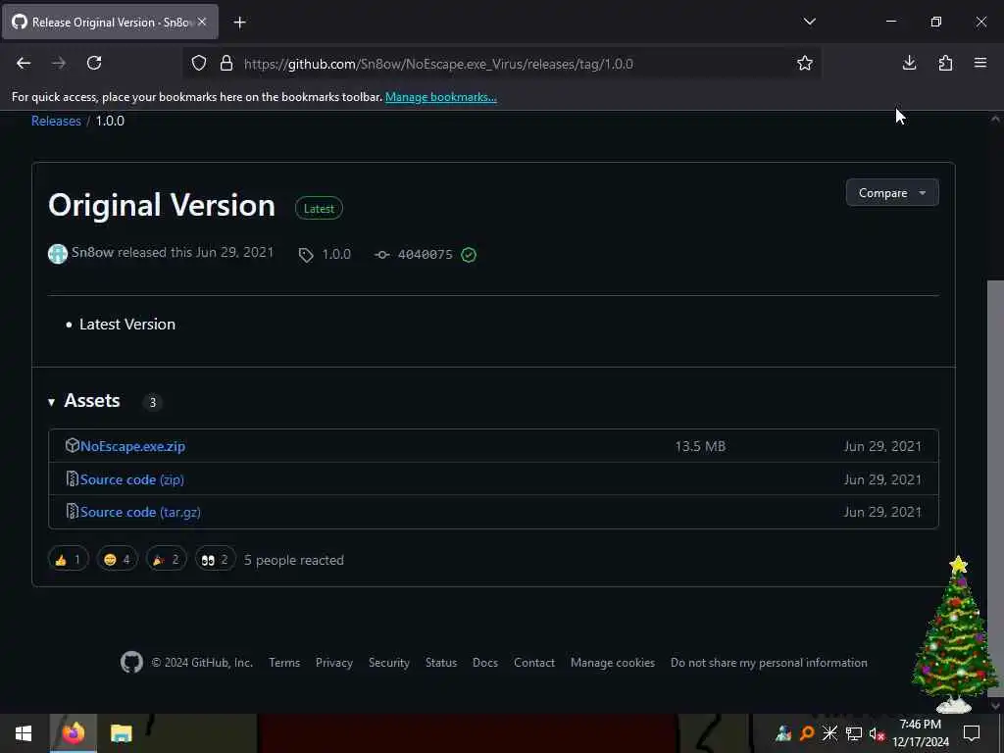Click the padlock site security icon
The width and height of the screenshot is (1004, 753).
226,64
